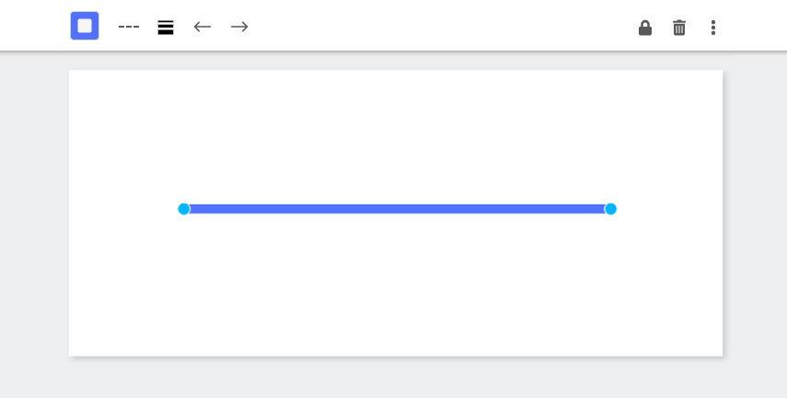
Task: Click the middle of the blue line
Action: (397, 209)
